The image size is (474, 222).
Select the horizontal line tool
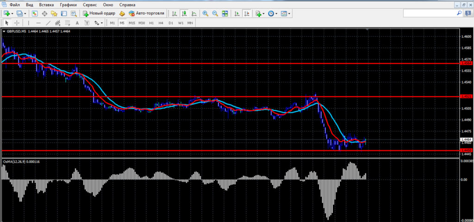point(38,23)
